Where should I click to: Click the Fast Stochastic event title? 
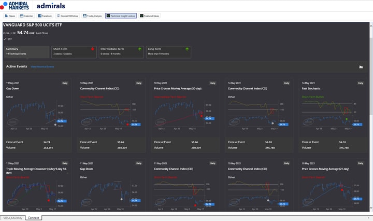311,89
